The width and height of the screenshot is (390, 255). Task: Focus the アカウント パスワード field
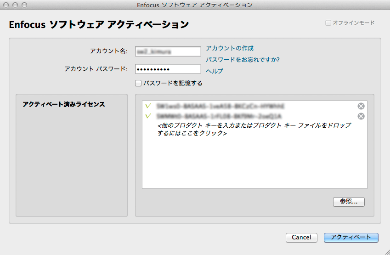tap(168, 69)
